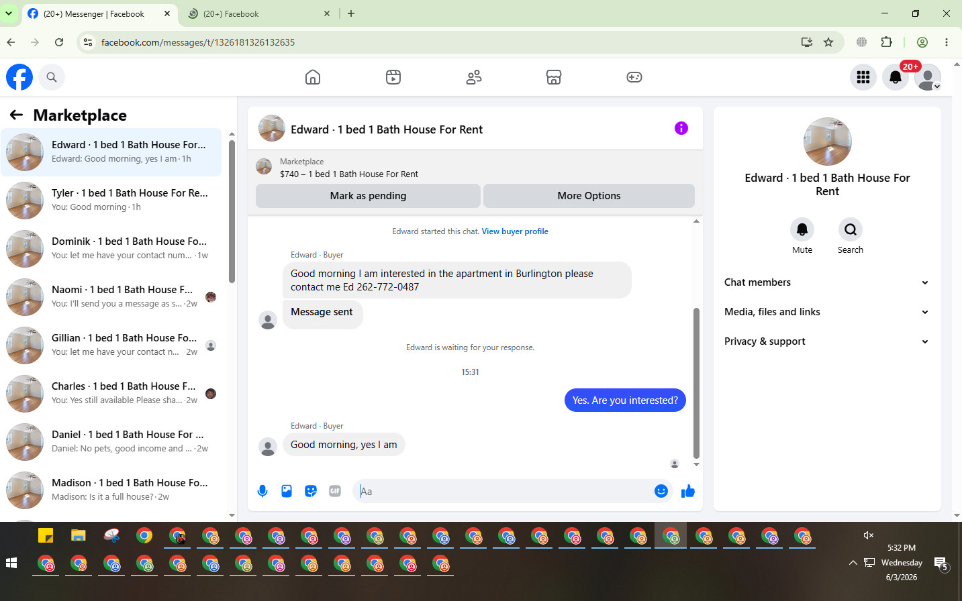Click the Mark as pending button
The image size is (962, 601).
pos(368,196)
